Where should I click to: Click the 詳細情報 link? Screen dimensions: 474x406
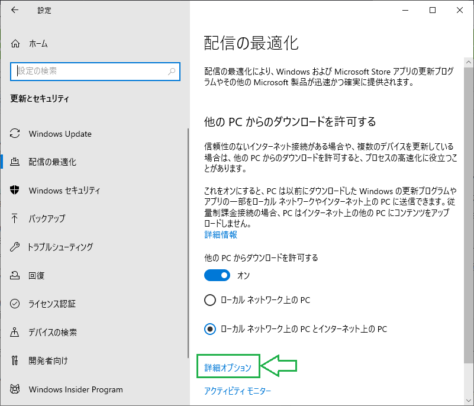coord(221,234)
